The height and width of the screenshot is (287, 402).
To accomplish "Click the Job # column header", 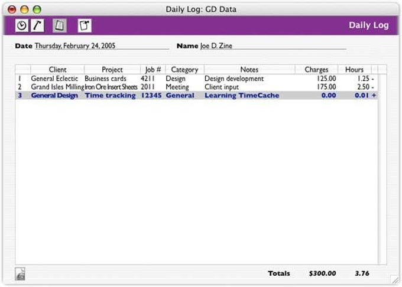I will click(153, 70).
